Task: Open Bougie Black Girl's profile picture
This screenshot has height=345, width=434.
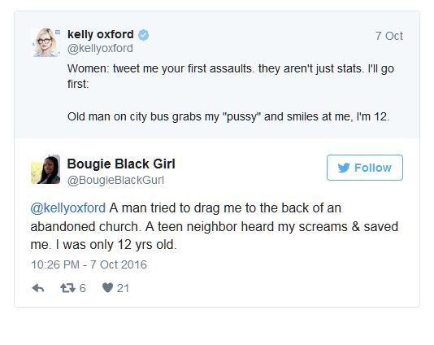Action: 46,169
